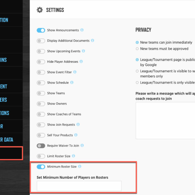Screen dimensions: 195x195
Task: Click info icon next to Limit Roster Size
Action: [73, 156]
